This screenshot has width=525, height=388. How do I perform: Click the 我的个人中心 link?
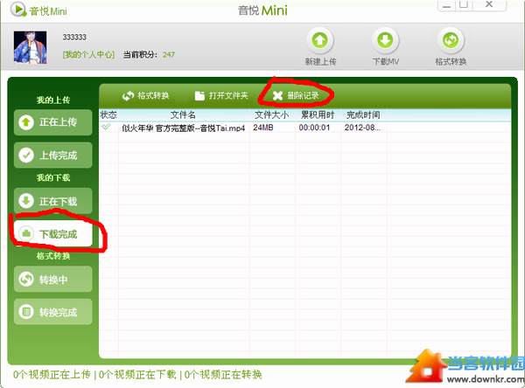coord(88,54)
